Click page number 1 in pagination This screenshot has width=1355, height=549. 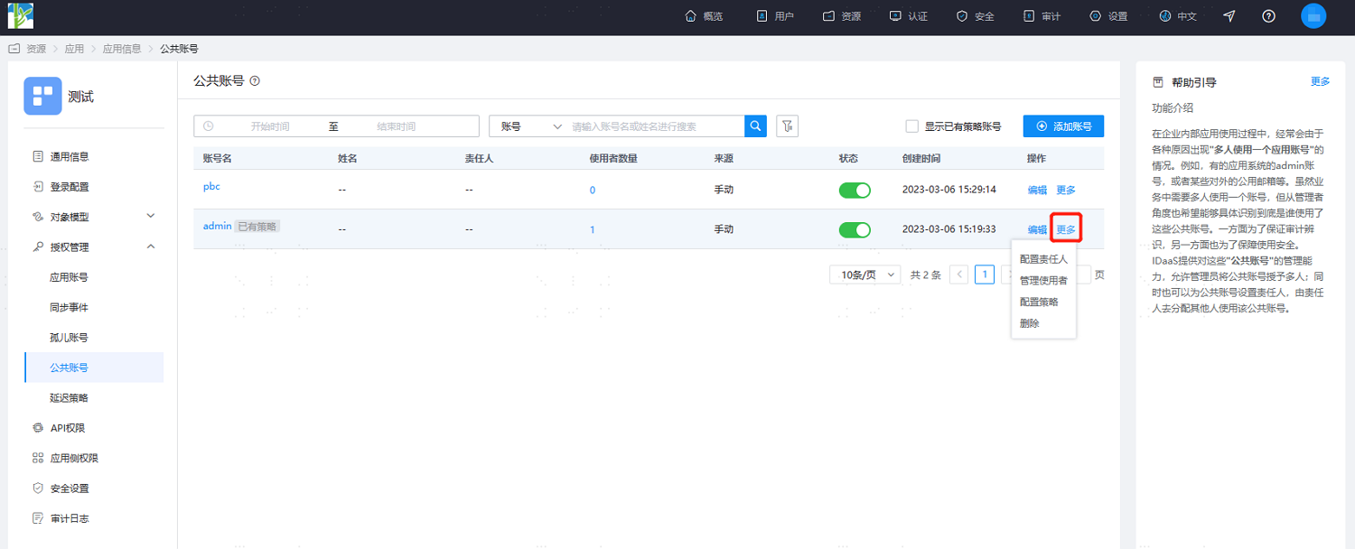985,274
